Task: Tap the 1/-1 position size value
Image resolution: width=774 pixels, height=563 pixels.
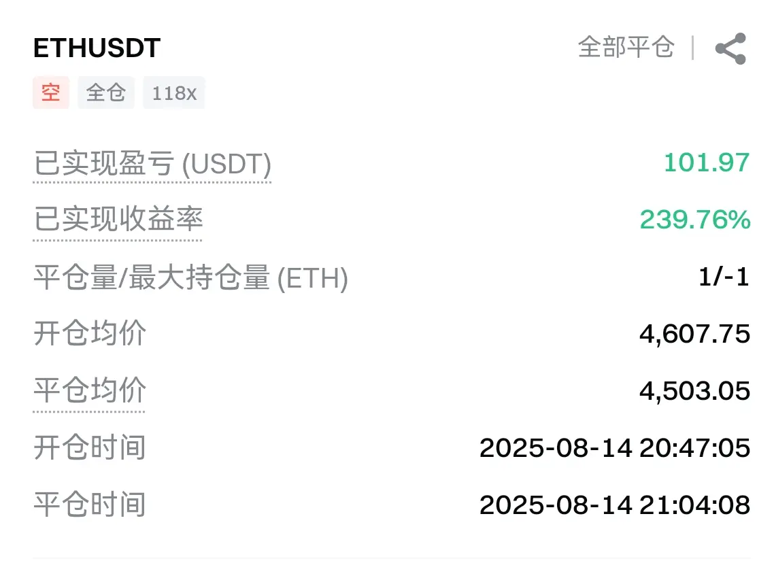Action: (x=724, y=277)
